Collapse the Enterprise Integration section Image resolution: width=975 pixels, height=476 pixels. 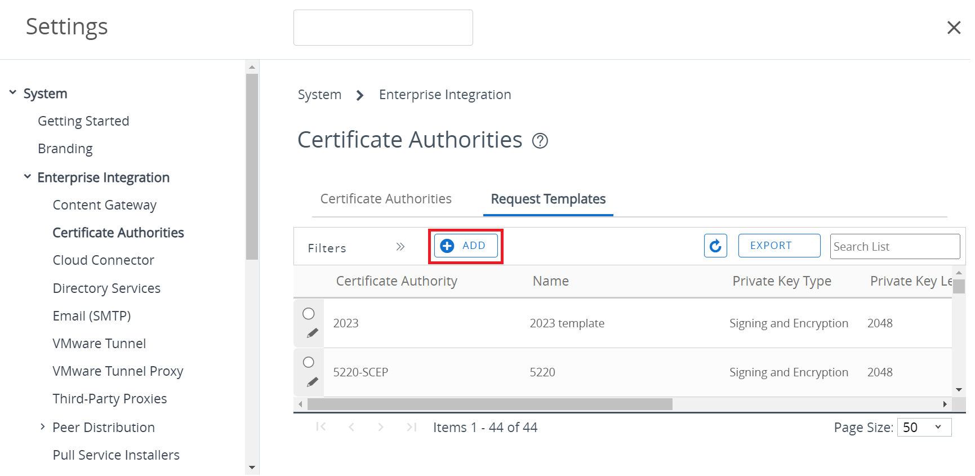click(x=27, y=177)
